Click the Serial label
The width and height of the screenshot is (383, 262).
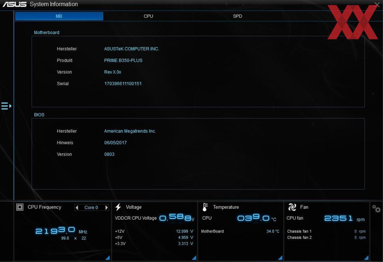(63, 84)
